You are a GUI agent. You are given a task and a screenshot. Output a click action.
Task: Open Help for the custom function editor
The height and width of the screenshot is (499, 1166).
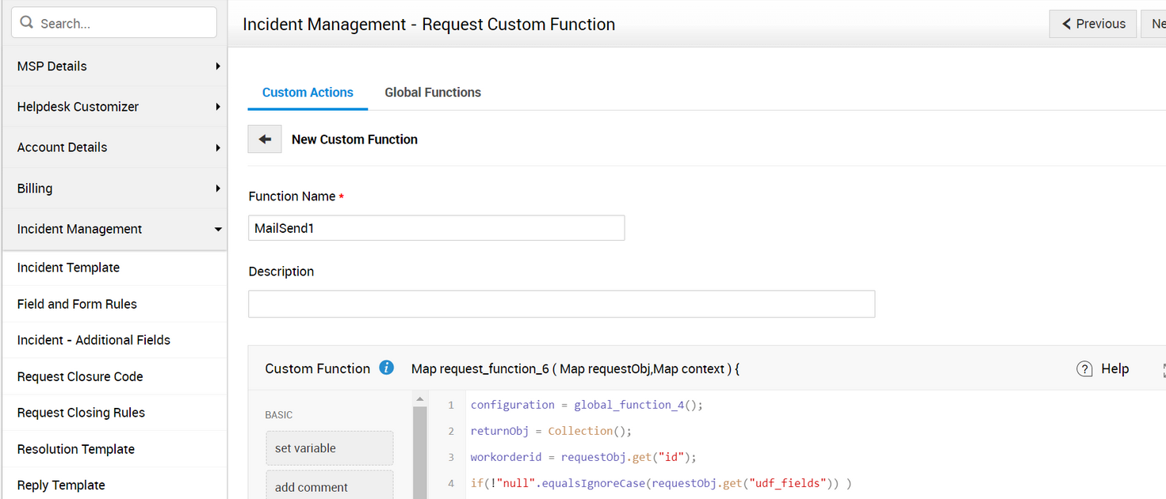pyautogui.click(x=1103, y=368)
